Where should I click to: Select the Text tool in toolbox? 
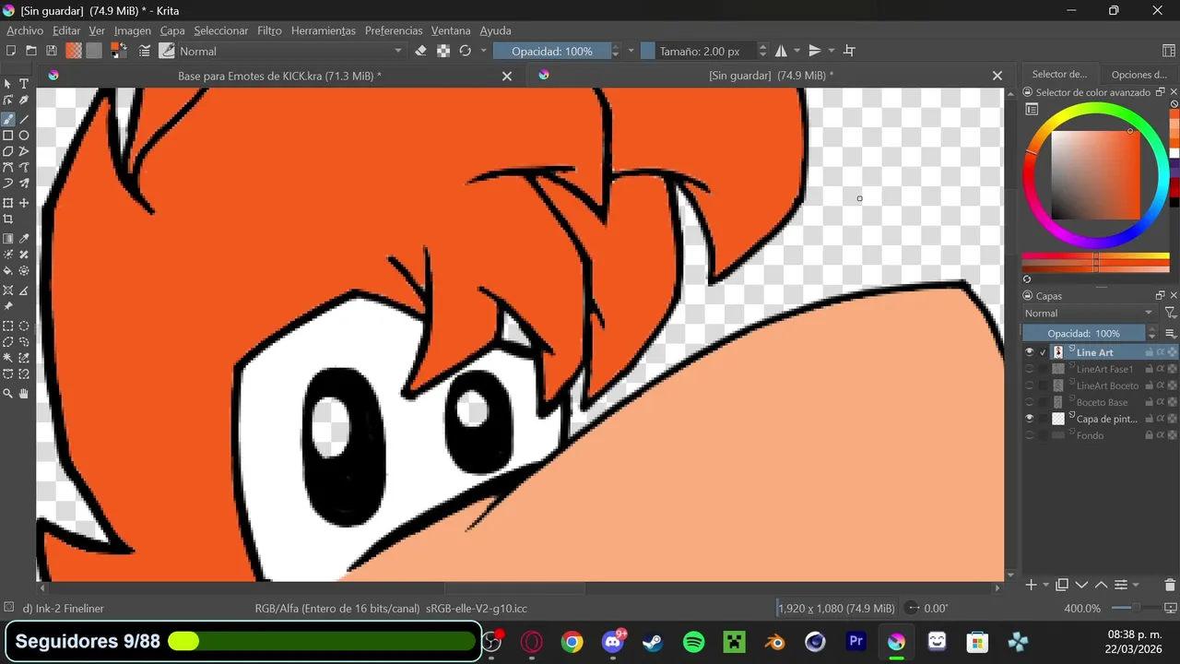coord(24,84)
